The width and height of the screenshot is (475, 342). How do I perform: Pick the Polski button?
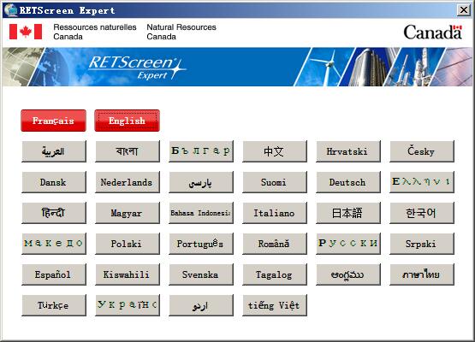(x=128, y=244)
